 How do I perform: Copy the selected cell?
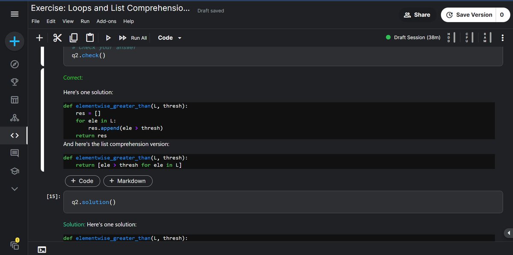(73, 38)
